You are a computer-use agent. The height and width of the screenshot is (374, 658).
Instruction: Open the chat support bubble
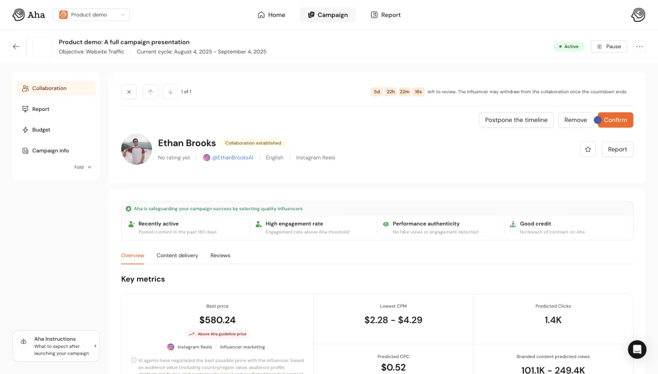pos(637,350)
